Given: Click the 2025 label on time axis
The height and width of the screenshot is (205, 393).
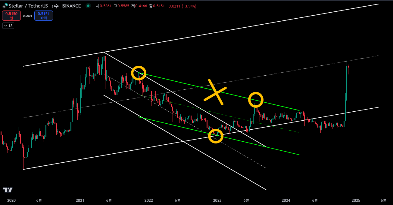Looking at the screenshot, I should [356, 200].
